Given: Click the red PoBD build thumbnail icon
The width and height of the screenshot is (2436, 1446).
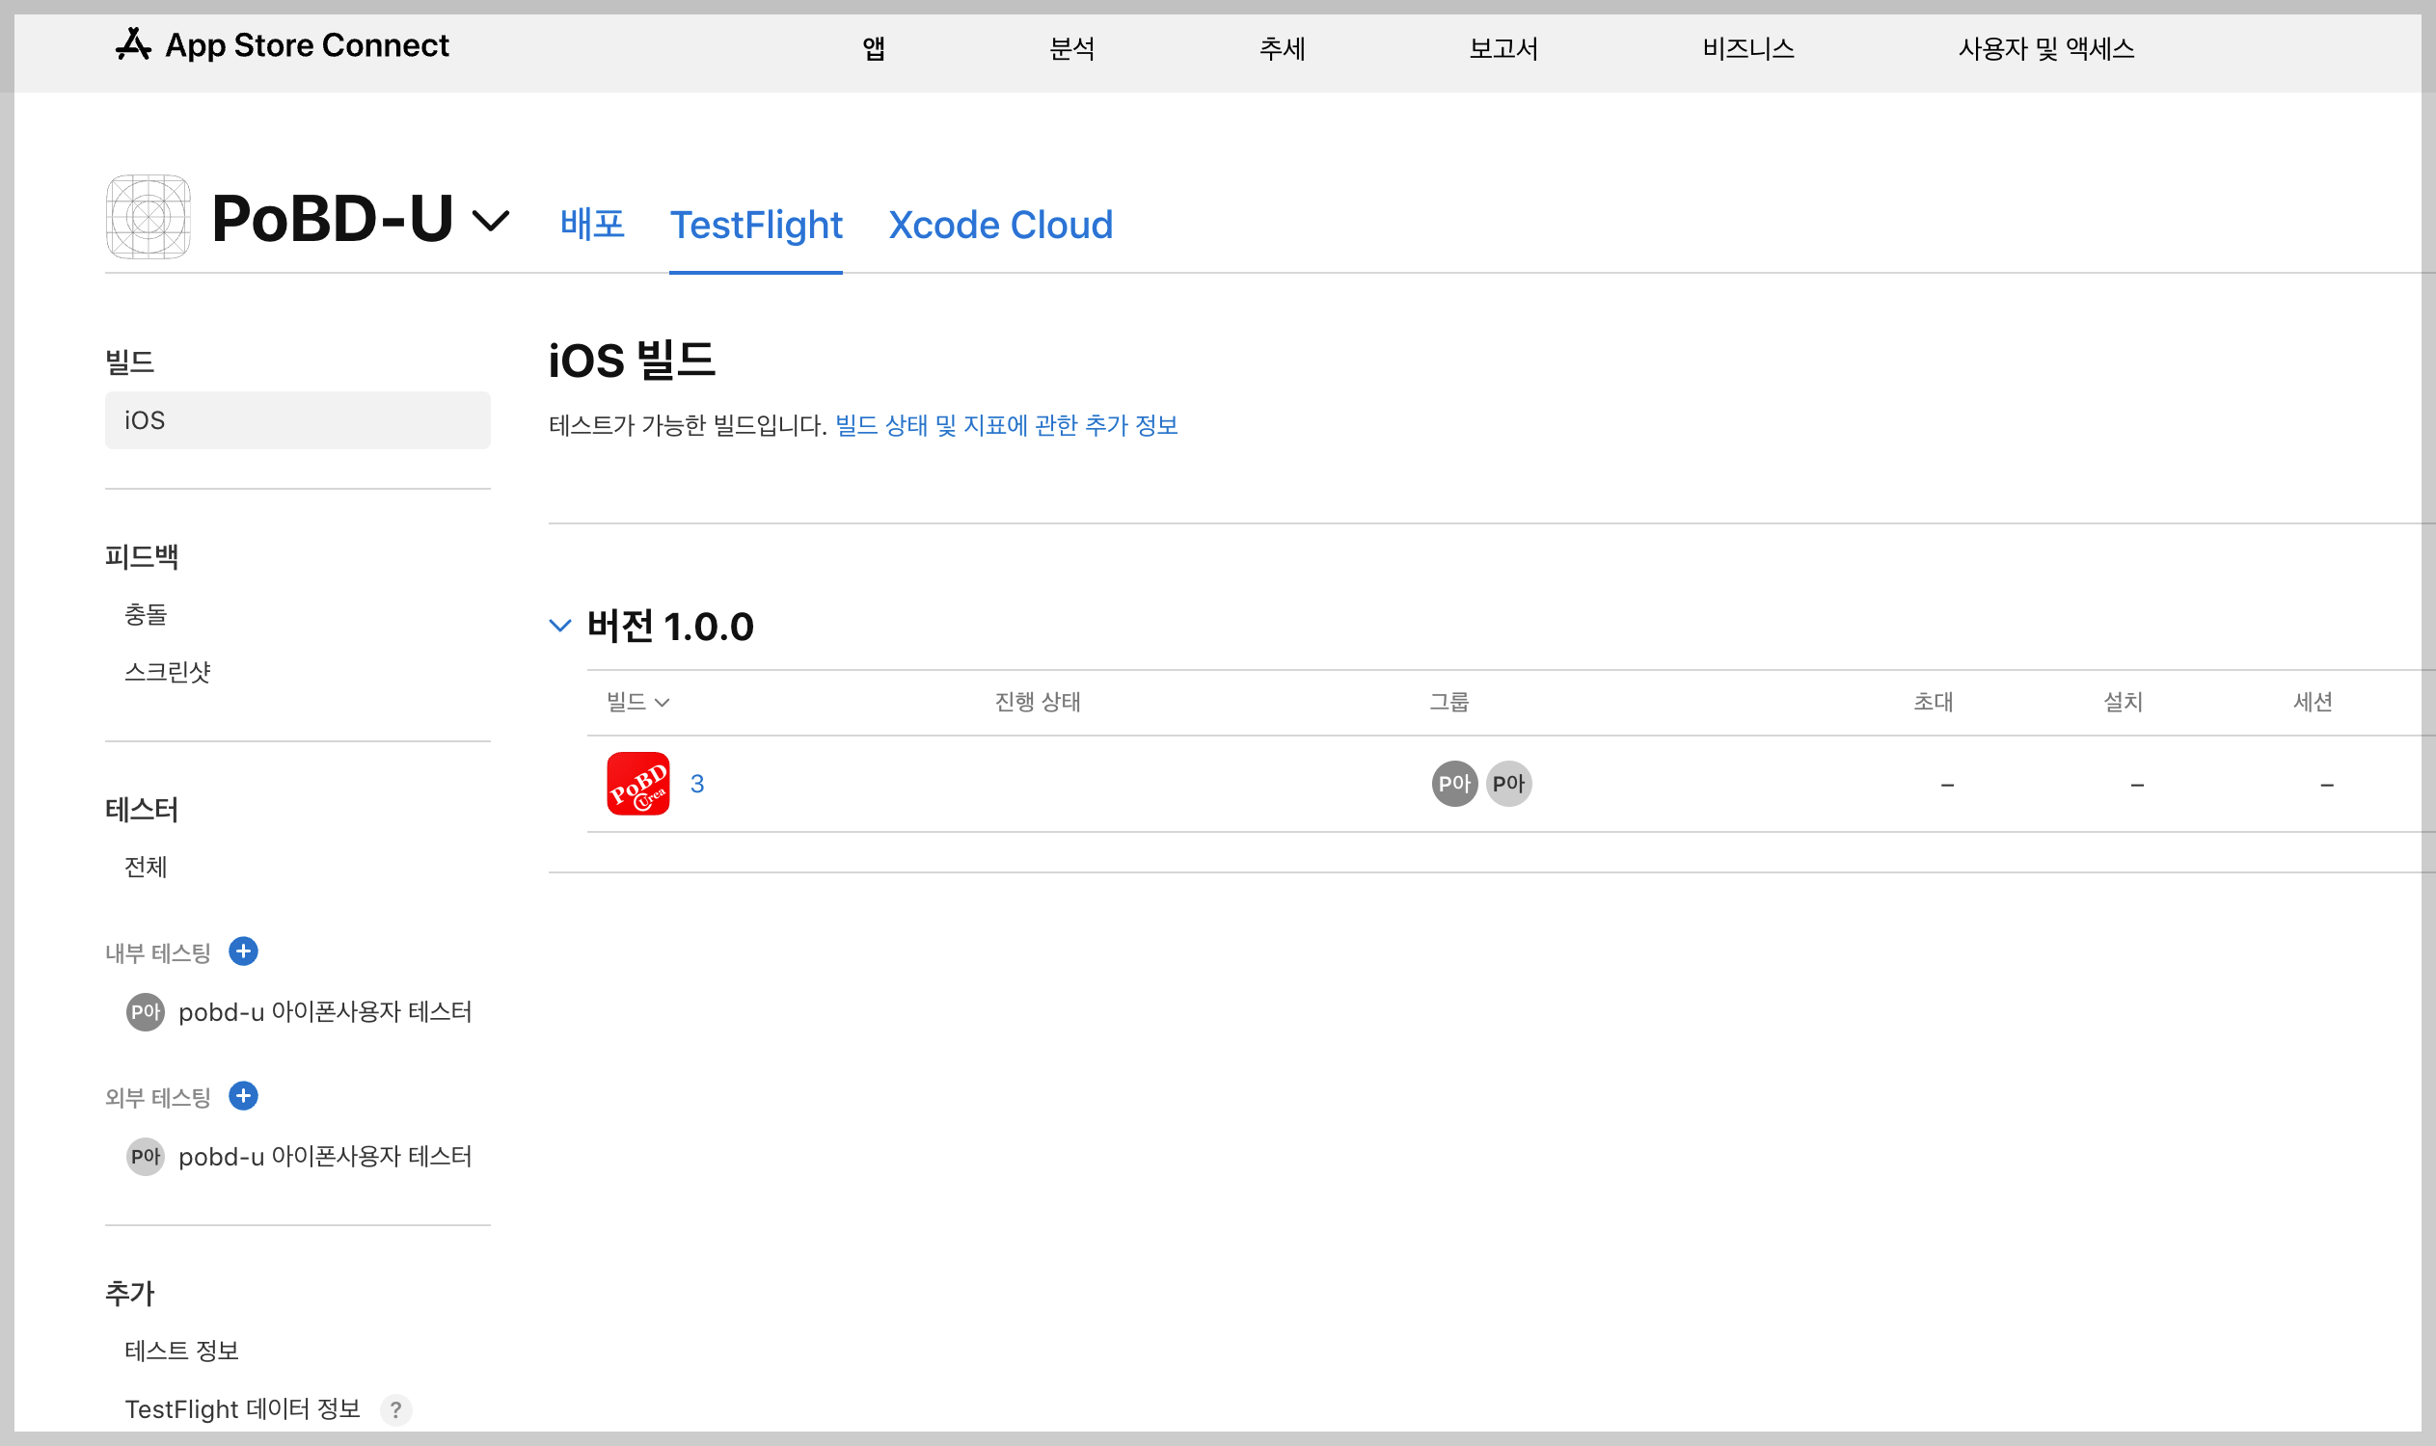Looking at the screenshot, I should coord(637,784).
